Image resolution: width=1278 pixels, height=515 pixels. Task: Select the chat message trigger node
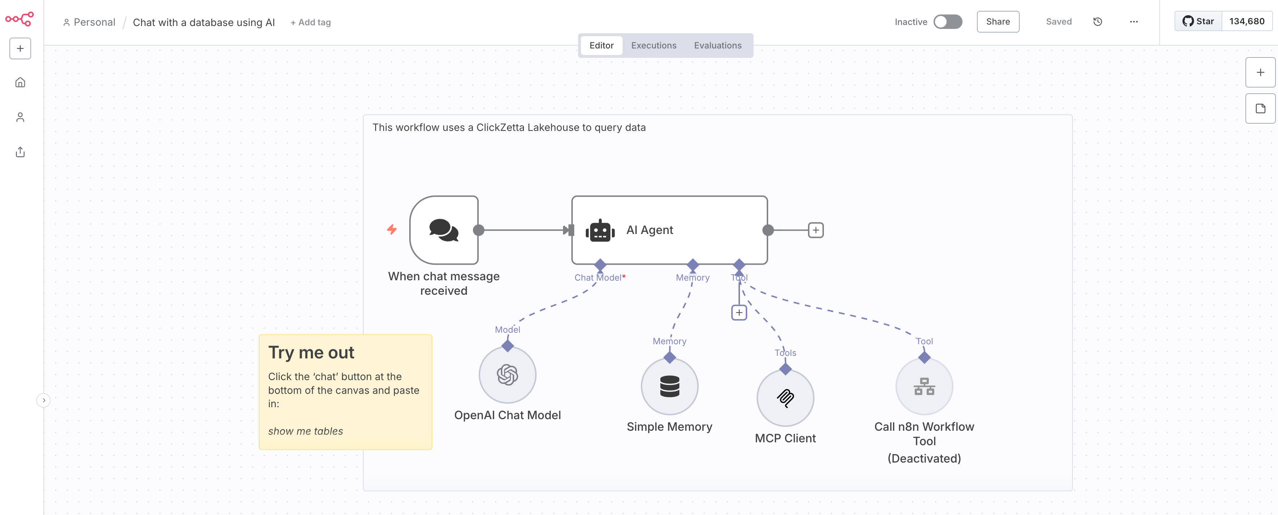pyautogui.click(x=444, y=230)
